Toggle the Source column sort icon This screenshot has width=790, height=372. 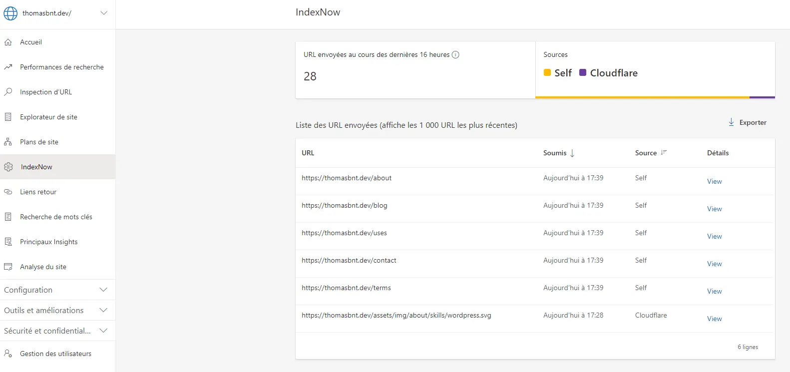[x=664, y=153]
